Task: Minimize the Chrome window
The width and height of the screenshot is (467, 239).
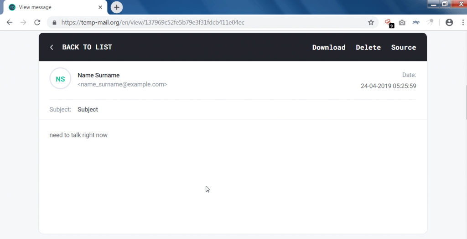Action: 434,4
